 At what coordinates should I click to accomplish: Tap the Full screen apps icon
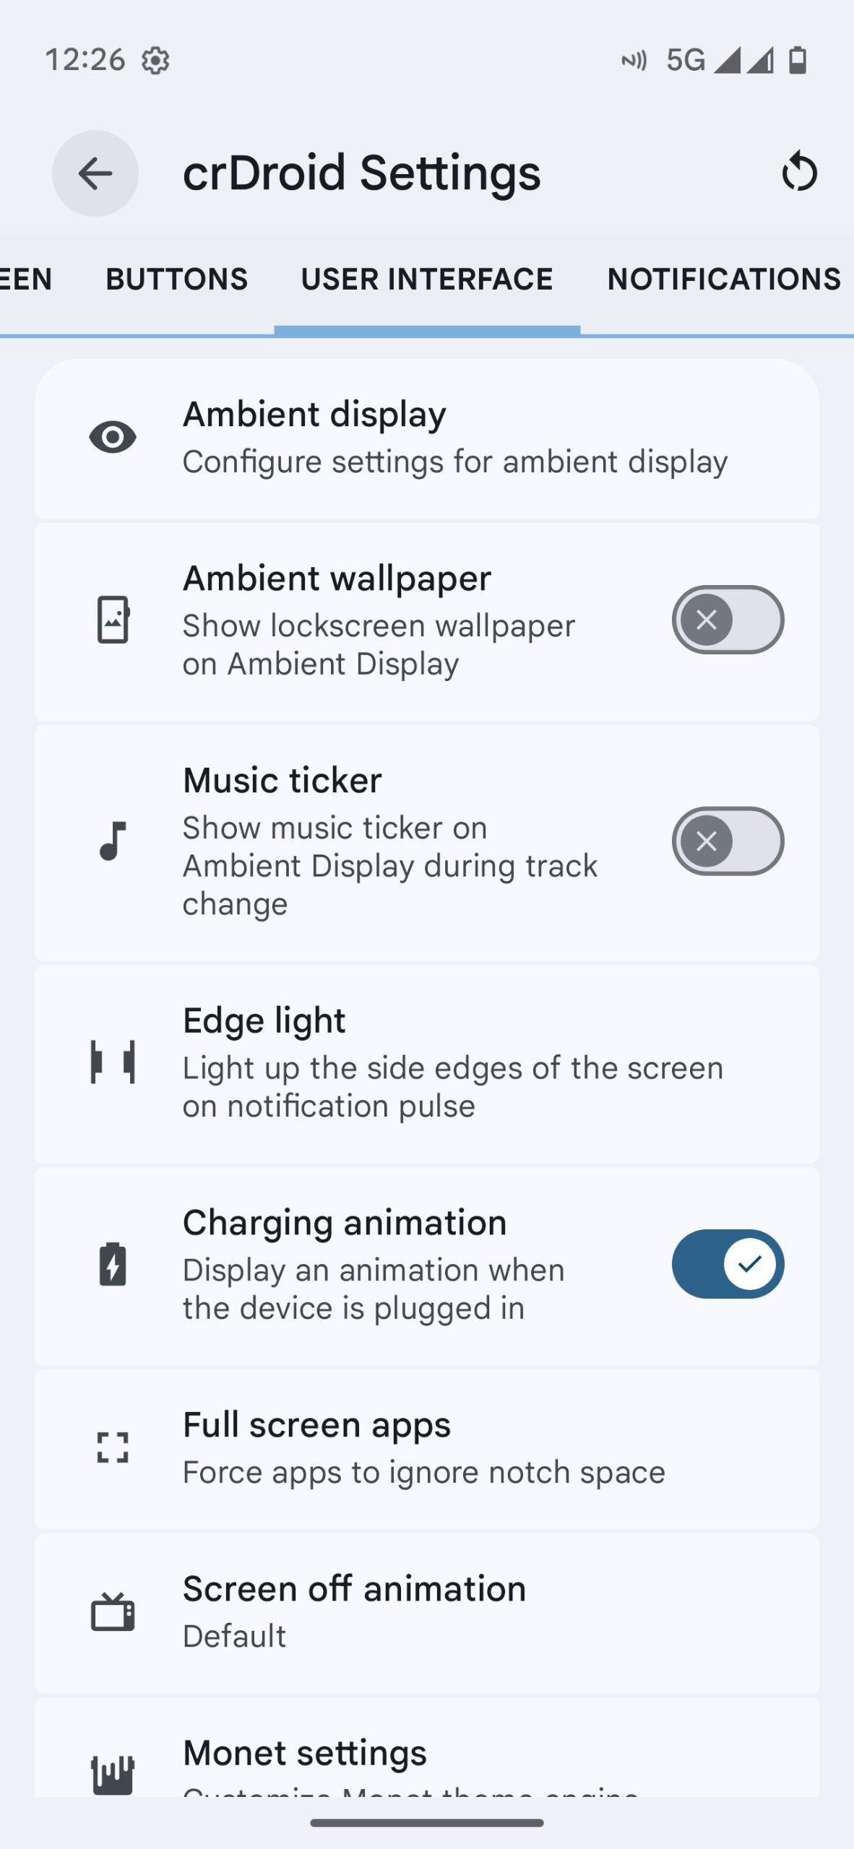pyautogui.click(x=113, y=1447)
